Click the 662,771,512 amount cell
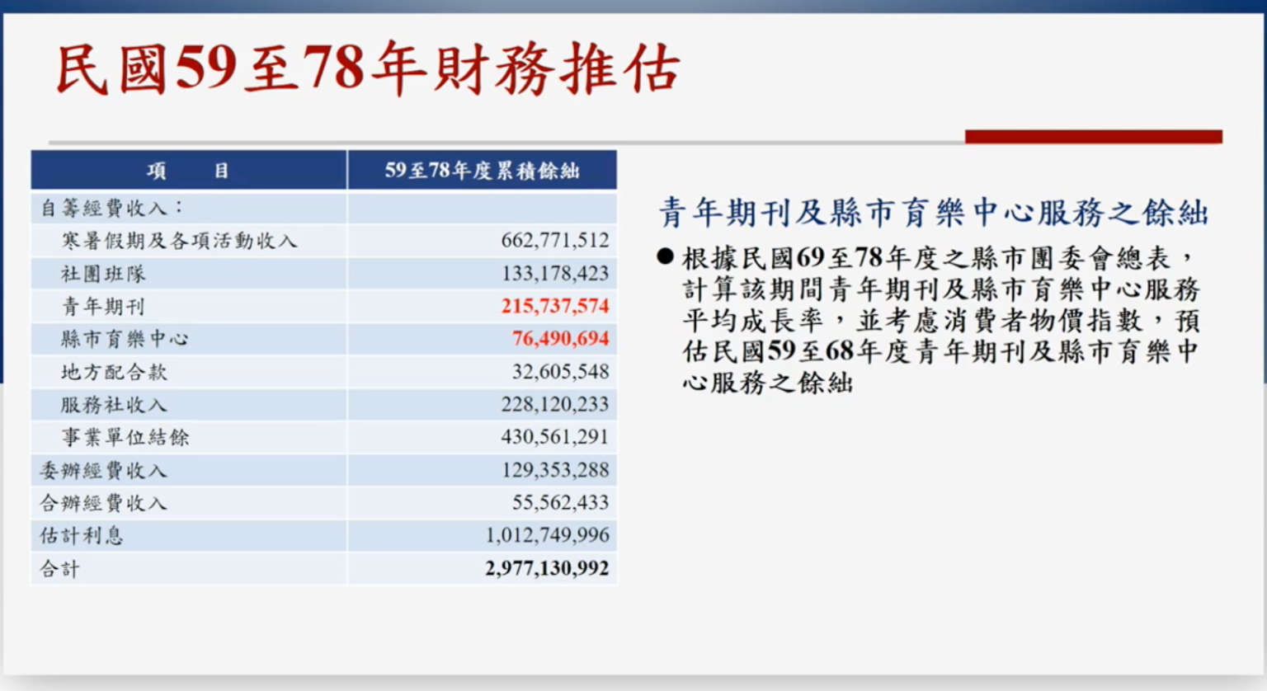 point(554,241)
